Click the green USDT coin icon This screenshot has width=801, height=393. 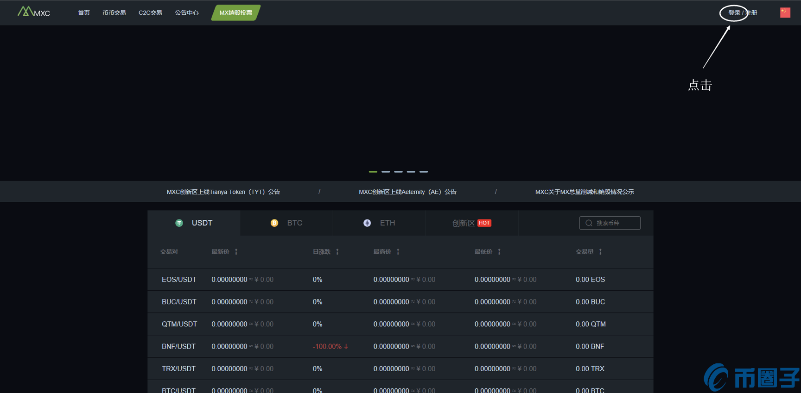pyautogui.click(x=179, y=223)
